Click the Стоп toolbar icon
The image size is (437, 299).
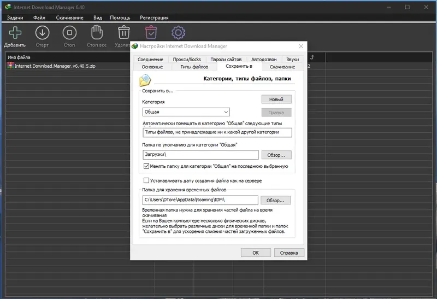(69, 33)
